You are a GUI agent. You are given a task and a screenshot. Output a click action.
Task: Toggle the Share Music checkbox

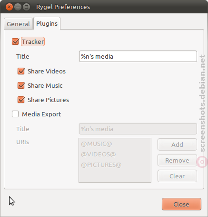point(21,85)
